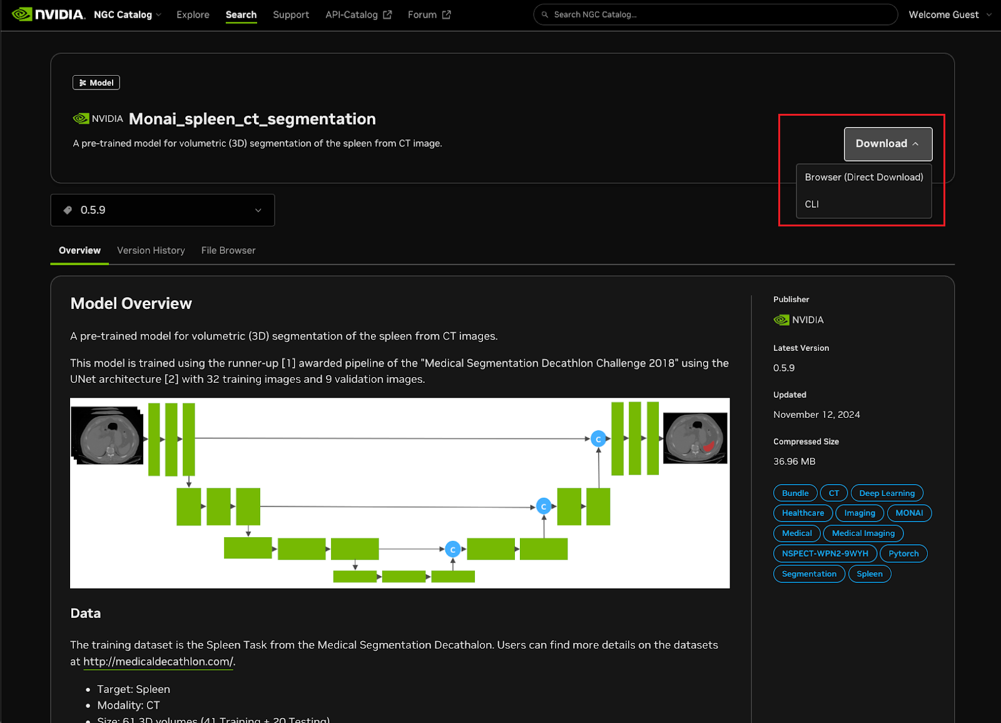This screenshot has height=723, width=1001.
Task: Click the Medical tag
Action: pyautogui.click(x=796, y=533)
